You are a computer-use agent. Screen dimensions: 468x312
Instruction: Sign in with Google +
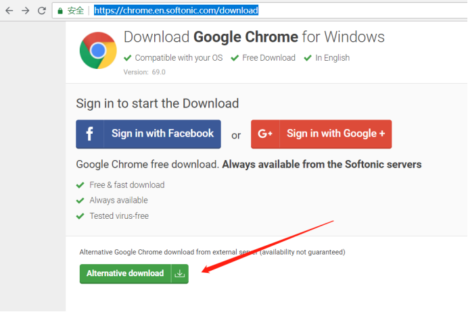click(x=321, y=134)
